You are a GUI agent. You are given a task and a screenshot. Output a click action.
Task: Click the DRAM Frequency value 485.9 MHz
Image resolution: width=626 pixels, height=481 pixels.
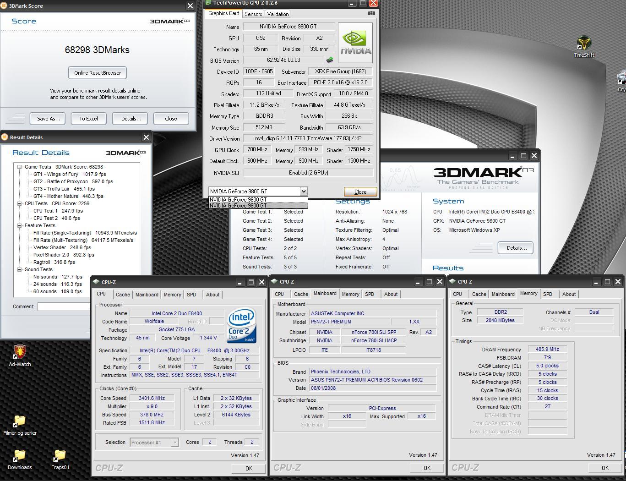point(548,349)
